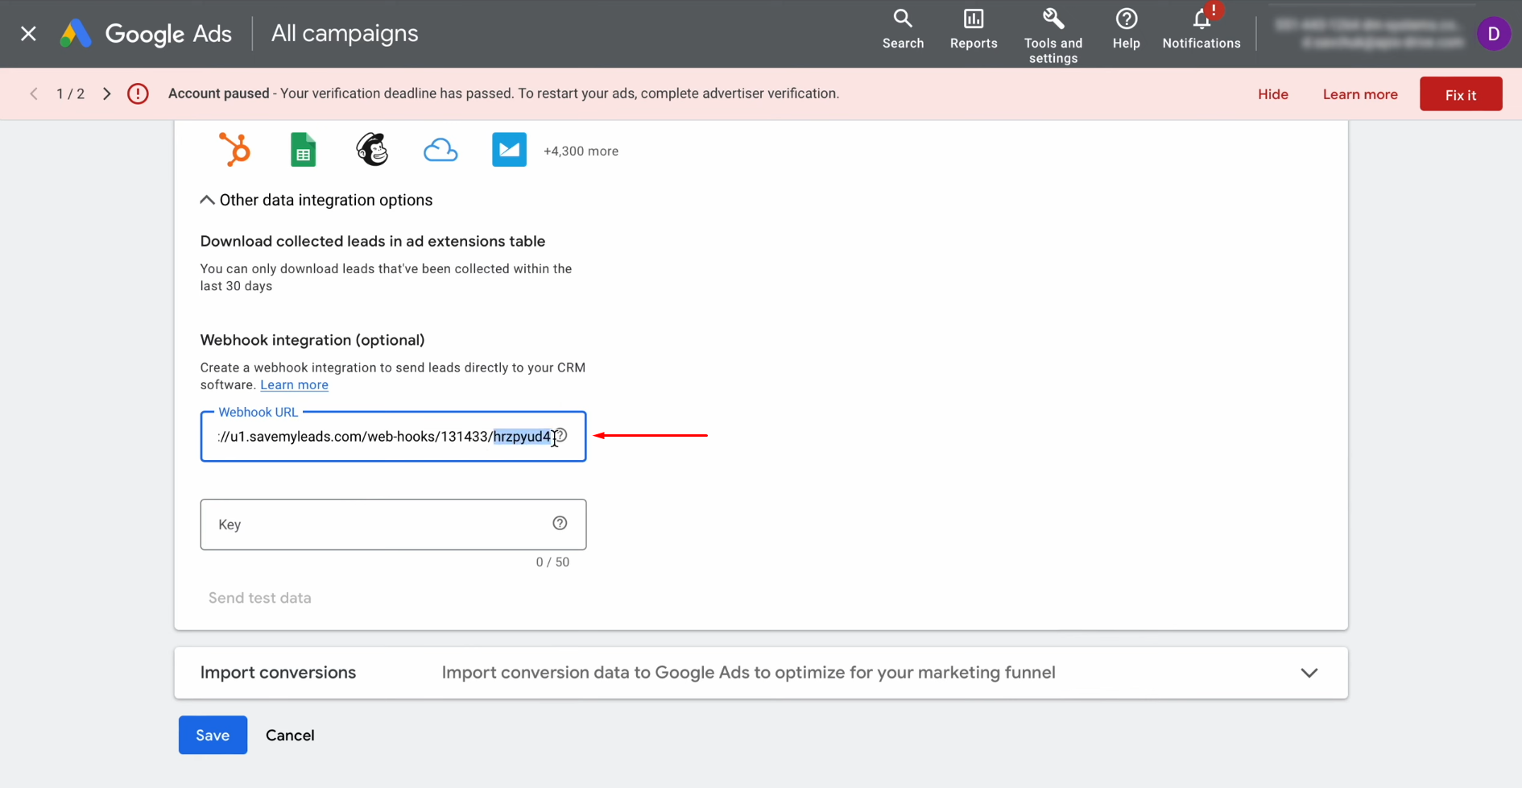Click the Webhook integration (optional) heading
The image size is (1522, 788).
coord(312,340)
